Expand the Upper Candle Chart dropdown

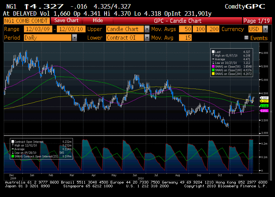coord(146,29)
